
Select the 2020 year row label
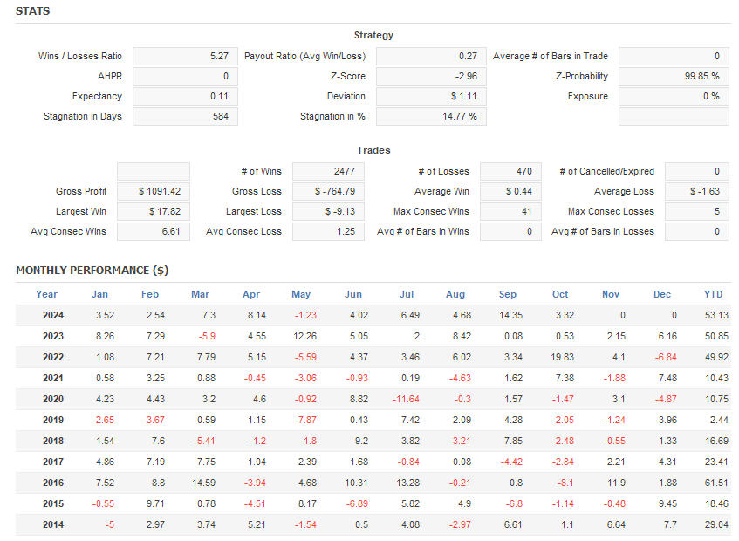pyautogui.click(x=52, y=399)
